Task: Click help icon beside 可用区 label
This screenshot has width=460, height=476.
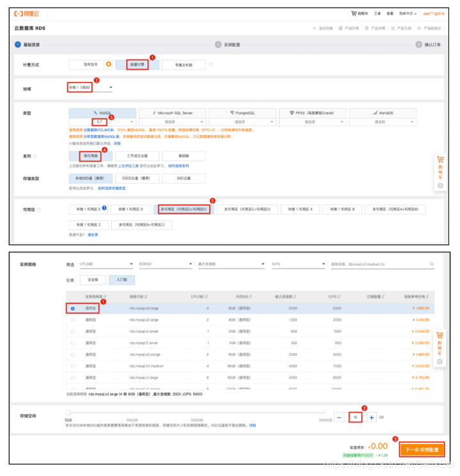Action: (x=39, y=210)
